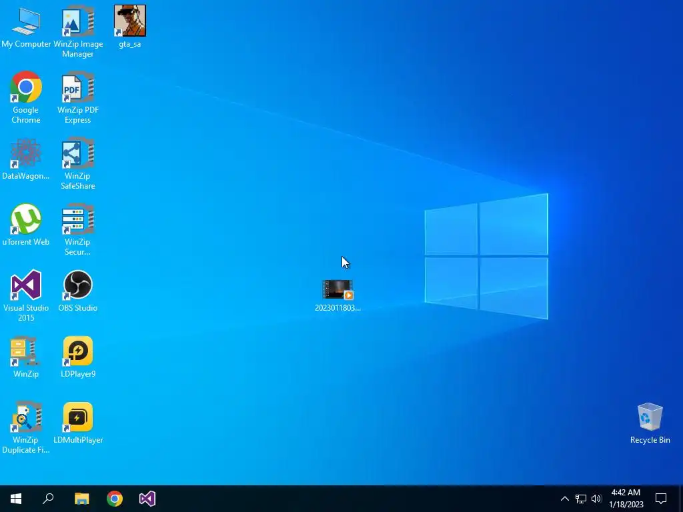Show hidden system tray icons
This screenshot has width=683, height=512.
point(564,499)
